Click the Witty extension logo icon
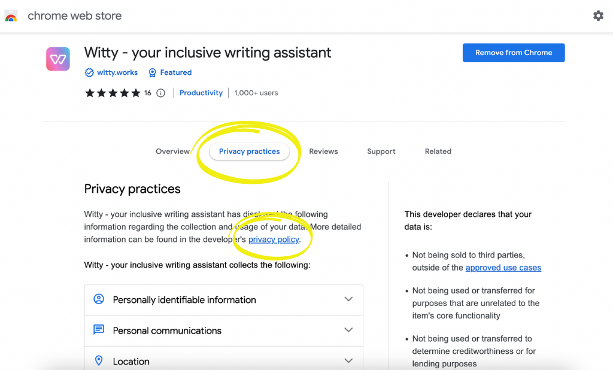 coord(58,59)
